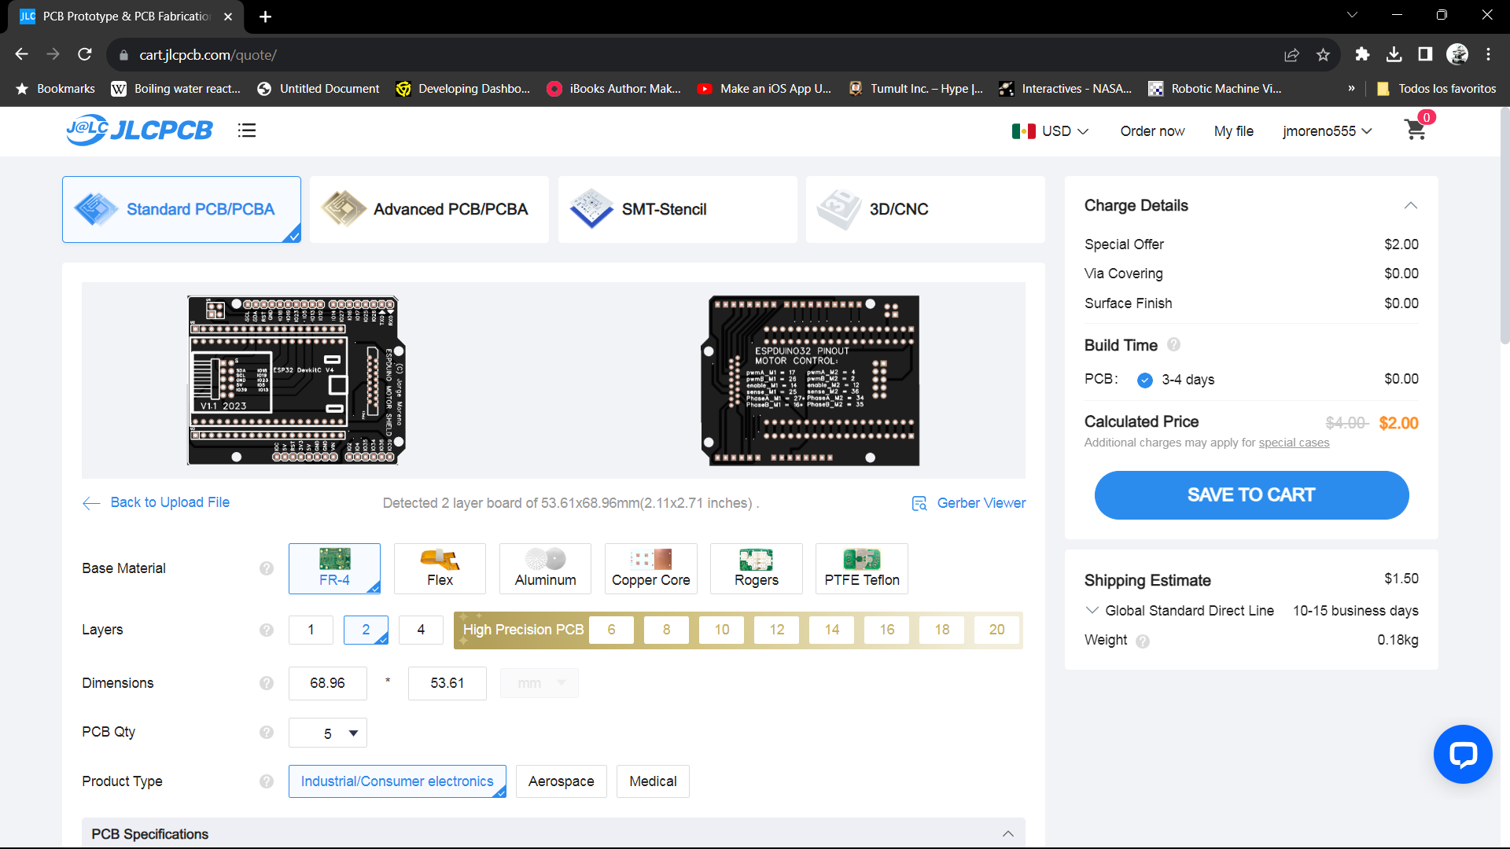Select the Aluminum base material
1510x849 pixels.
coord(545,568)
